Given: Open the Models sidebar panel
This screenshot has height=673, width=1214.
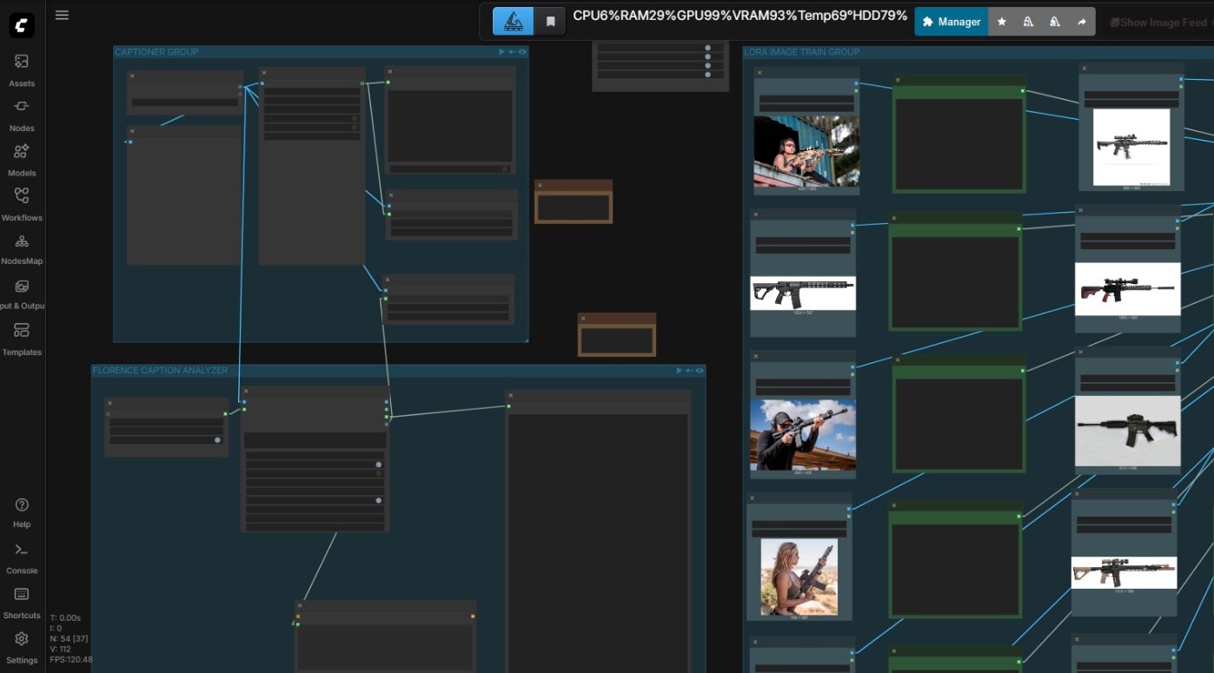Looking at the screenshot, I should (x=22, y=160).
